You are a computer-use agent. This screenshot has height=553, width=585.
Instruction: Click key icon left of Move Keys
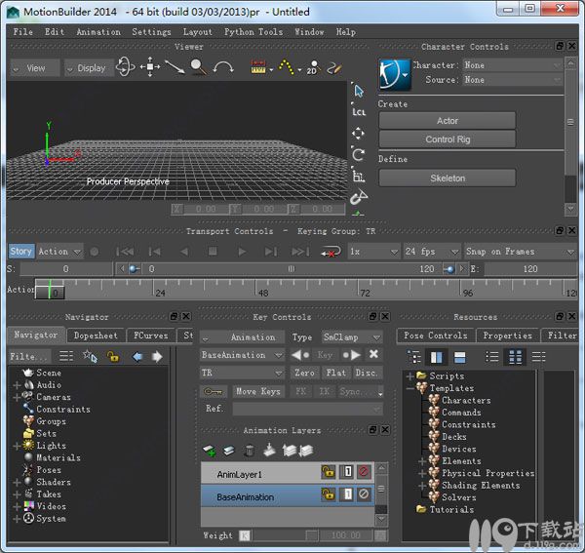click(x=214, y=391)
